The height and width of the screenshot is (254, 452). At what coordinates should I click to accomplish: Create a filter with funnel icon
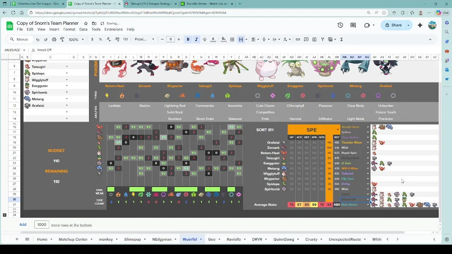322,40
